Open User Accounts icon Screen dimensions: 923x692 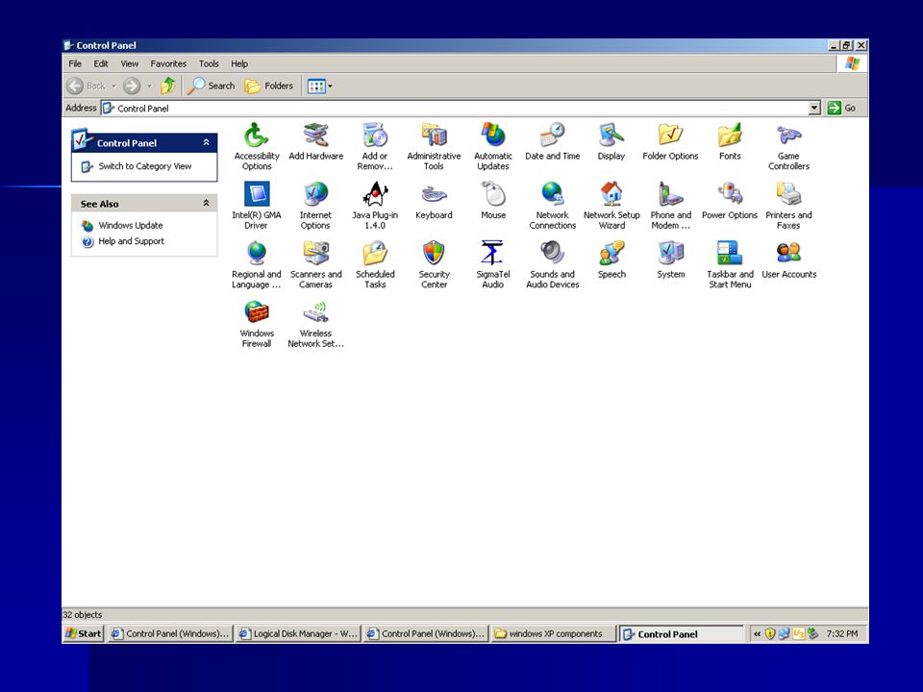[x=788, y=259]
